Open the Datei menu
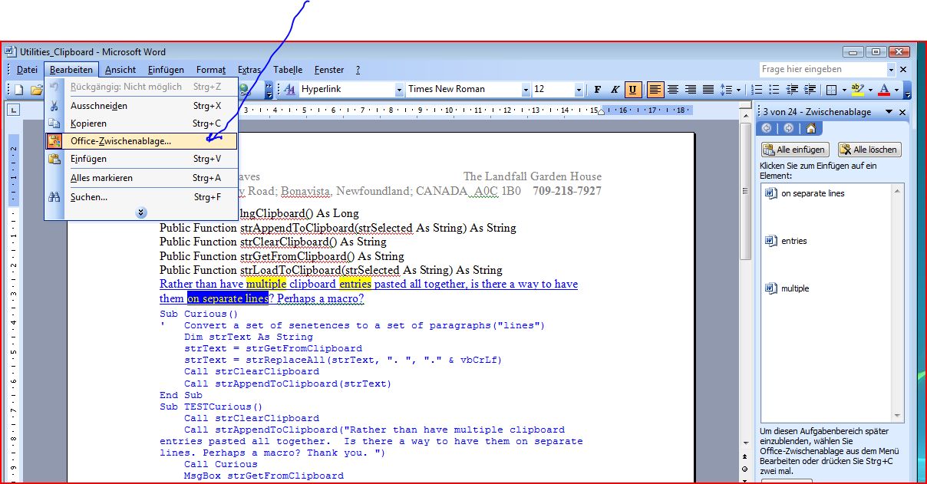The width and height of the screenshot is (927, 484). (x=27, y=70)
